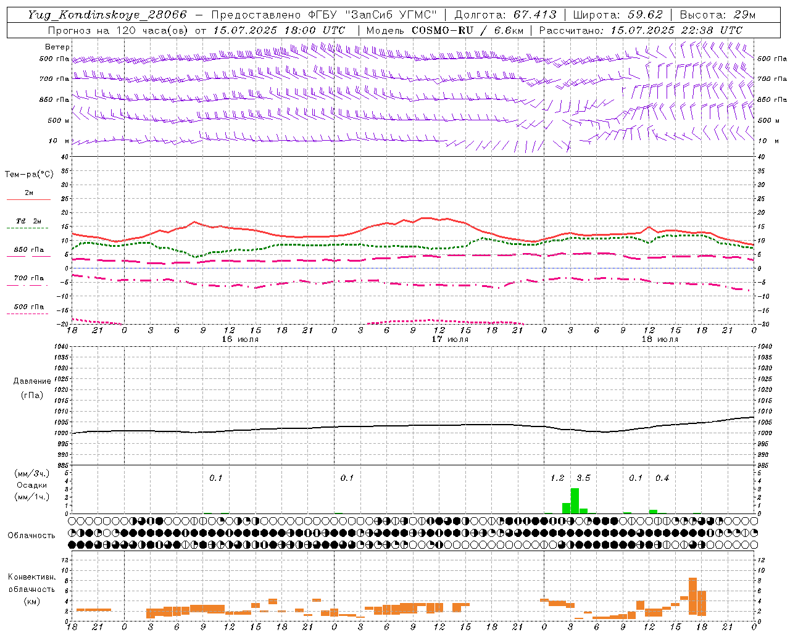Click the Ветер panel label
The image size is (790, 632).
coord(57,47)
